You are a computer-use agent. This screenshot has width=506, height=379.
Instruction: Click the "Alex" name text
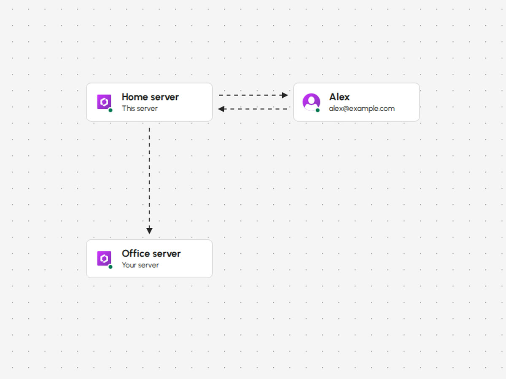click(x=339, y=97)
